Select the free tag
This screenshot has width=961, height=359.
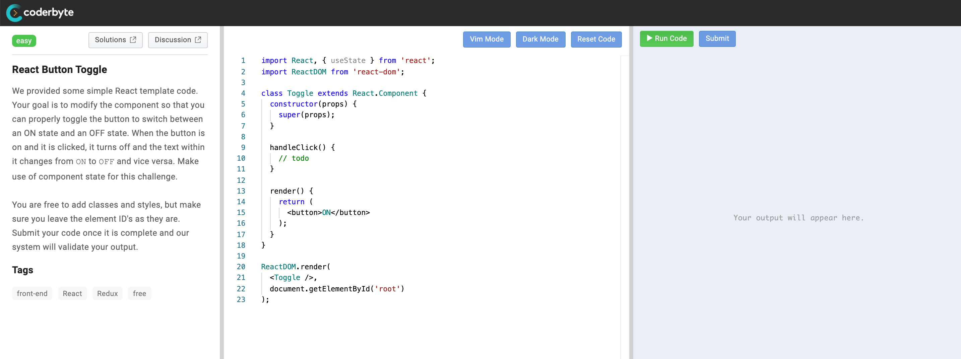(x=139, y=293)
